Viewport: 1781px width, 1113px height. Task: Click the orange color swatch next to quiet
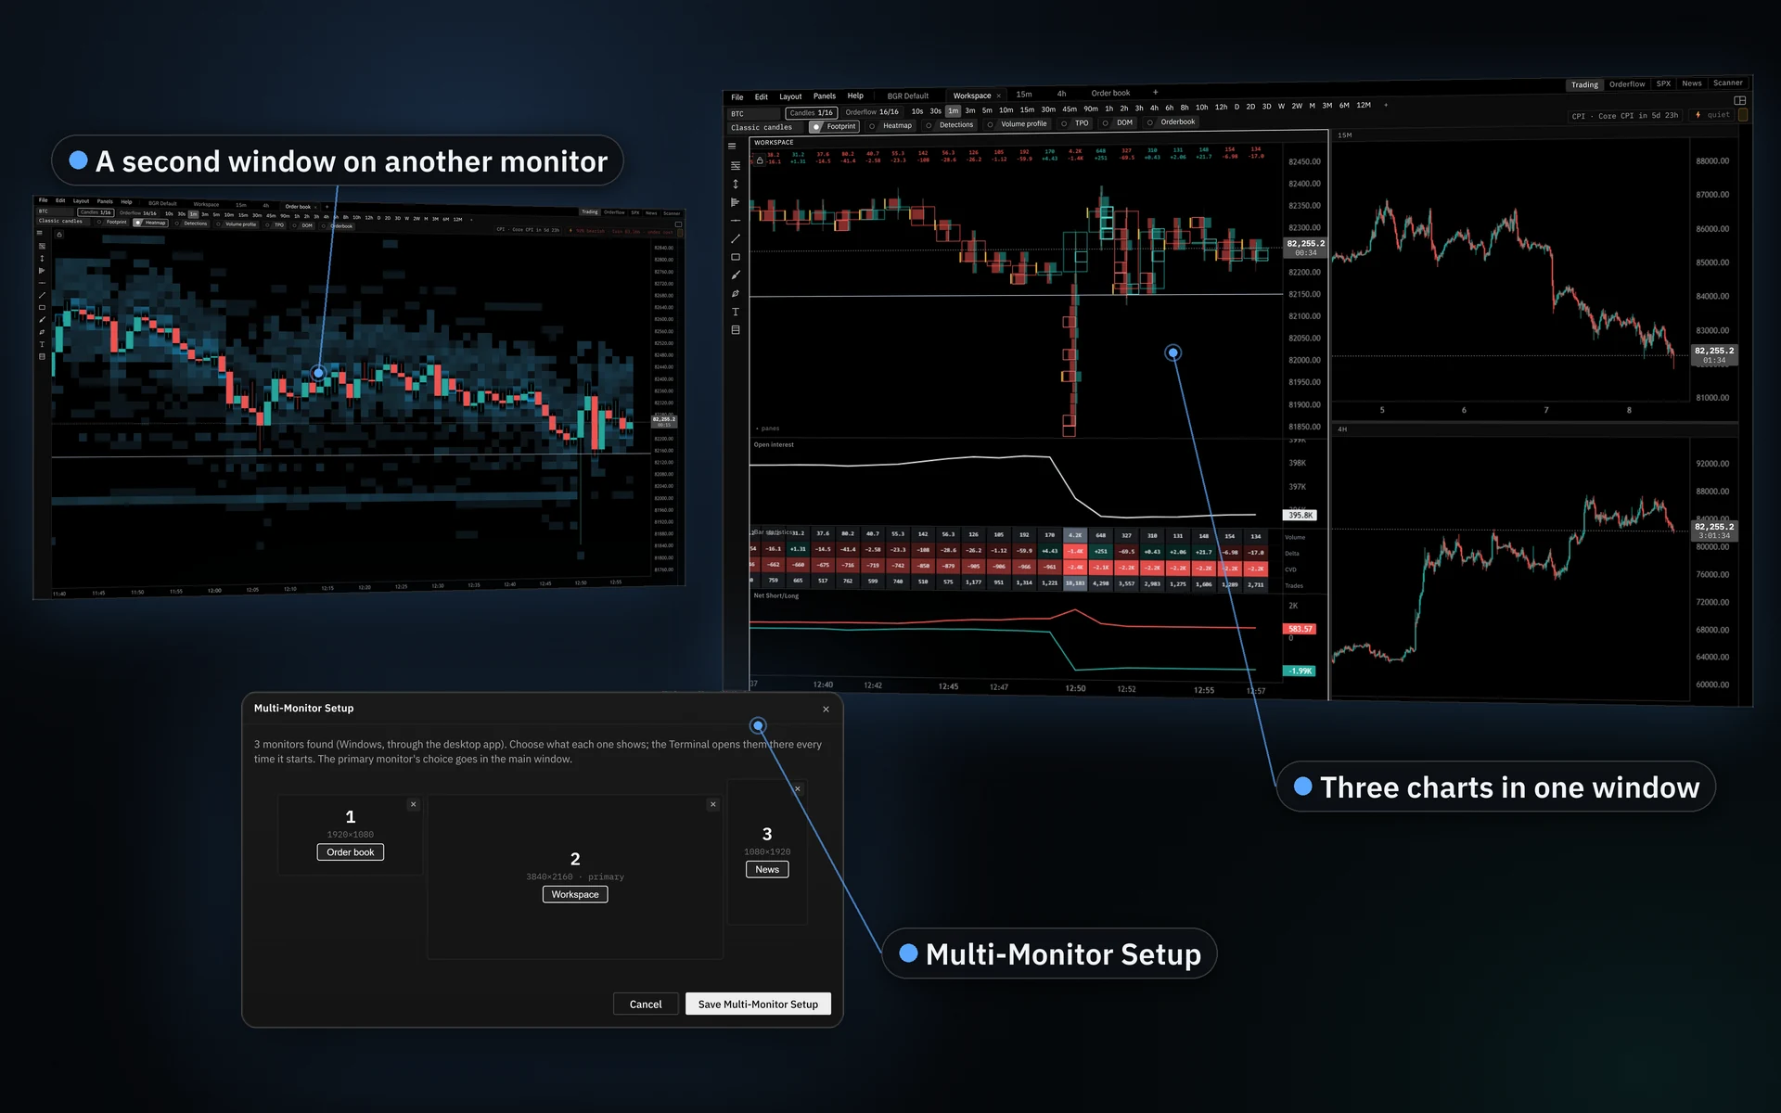1743,115
